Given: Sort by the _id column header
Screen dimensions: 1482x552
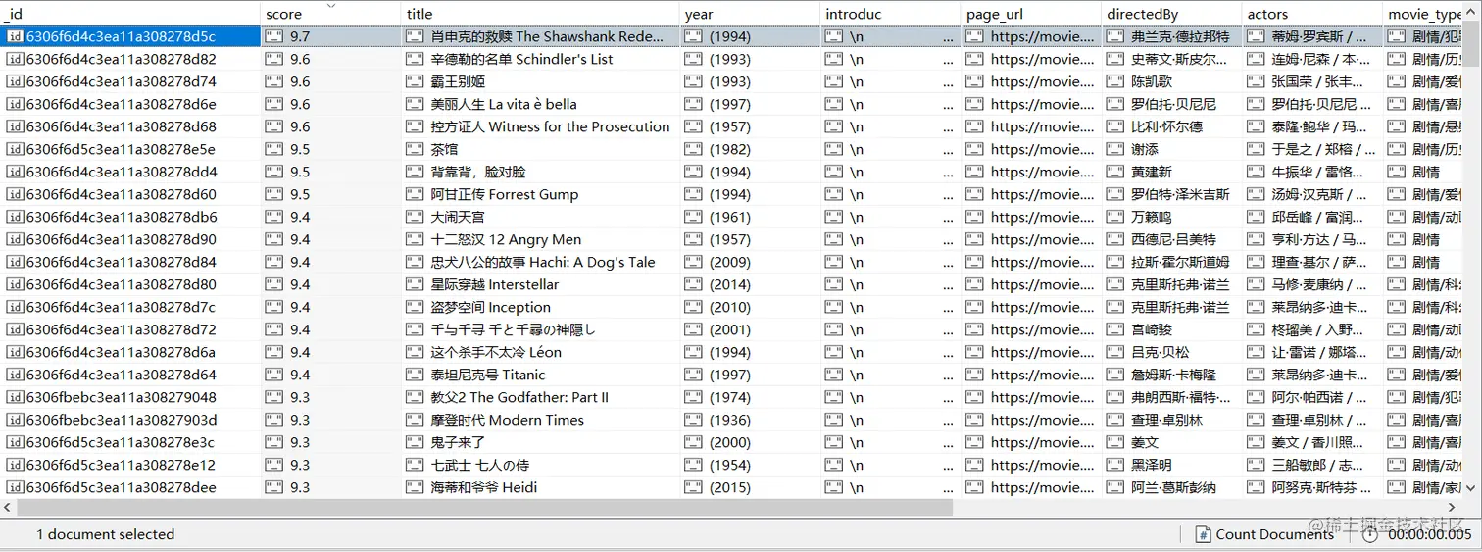Looking at the screenshot, I should click(129, 14).
